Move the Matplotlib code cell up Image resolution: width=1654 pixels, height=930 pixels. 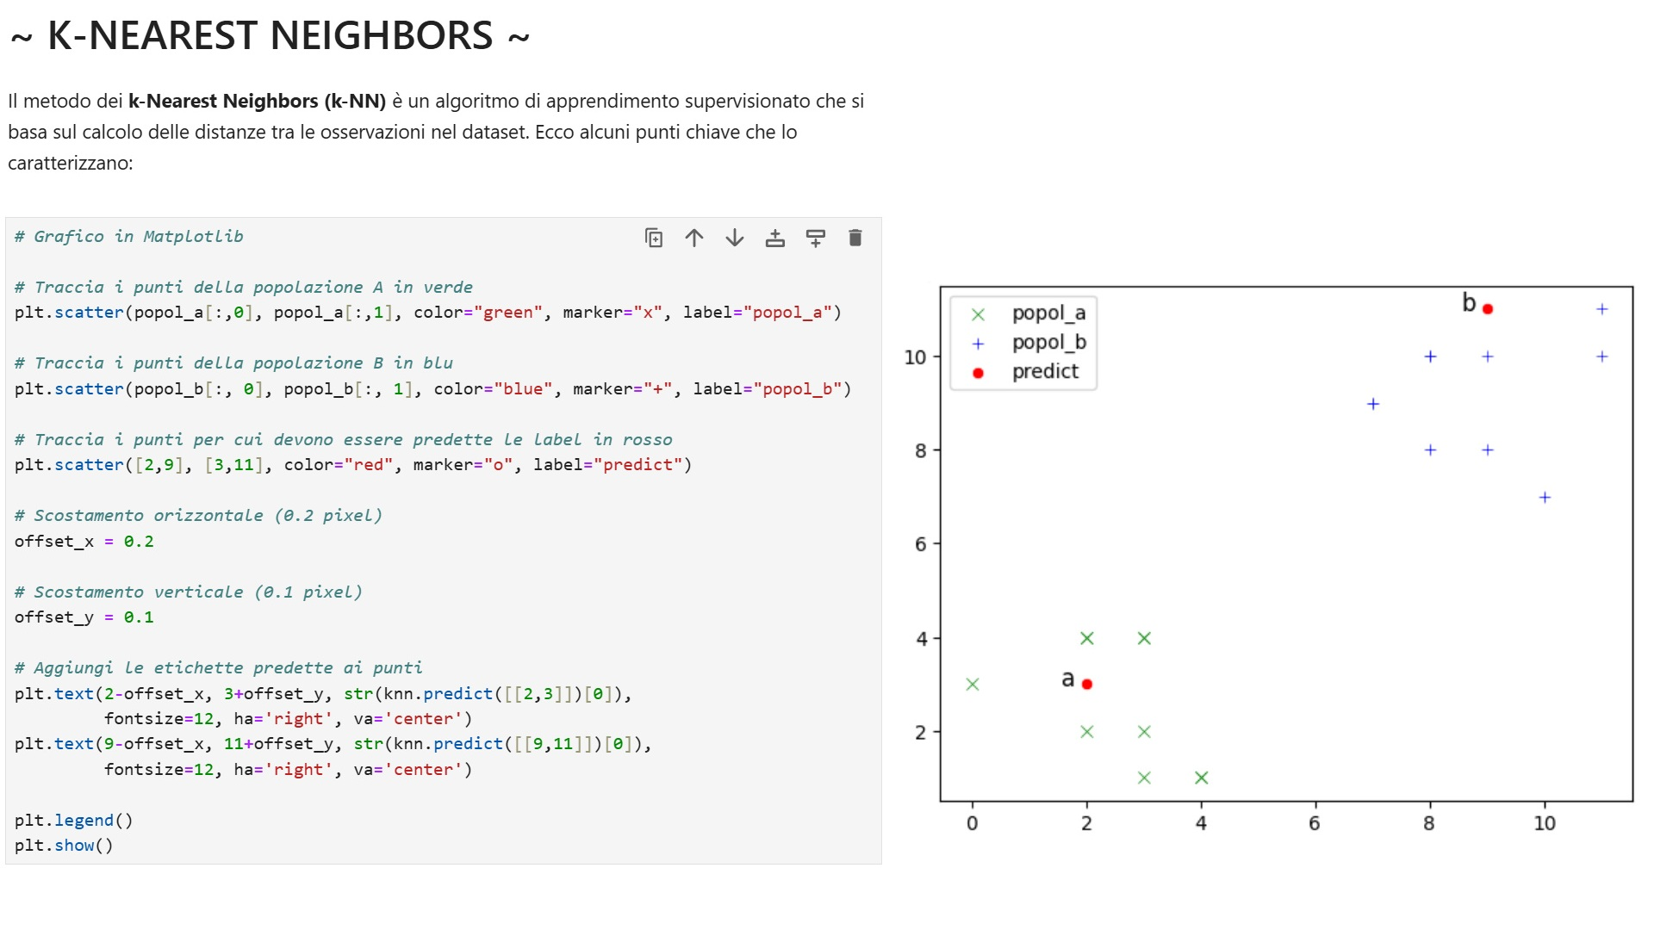[694, 238]
